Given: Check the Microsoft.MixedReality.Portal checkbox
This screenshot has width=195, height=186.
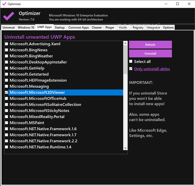Looking at the screenshot, I should (x=7, y=117).
